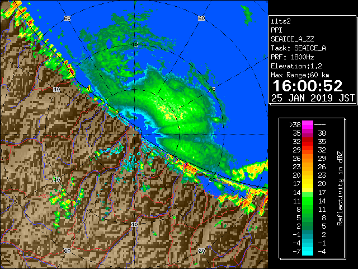Pick the bright green legend swatch beside 11
358x269 pixels.
point(308,201)
